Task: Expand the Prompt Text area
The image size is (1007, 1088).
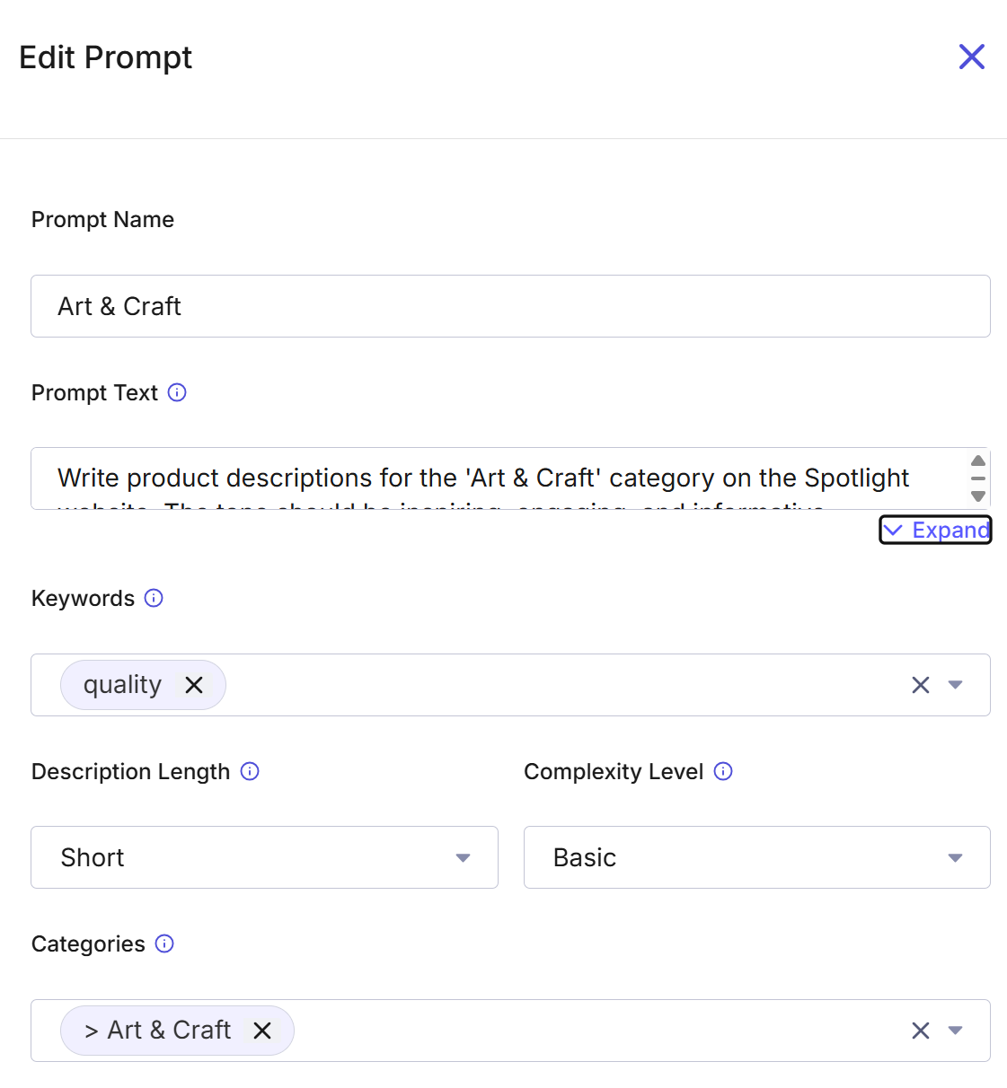Action: [935, 531]
